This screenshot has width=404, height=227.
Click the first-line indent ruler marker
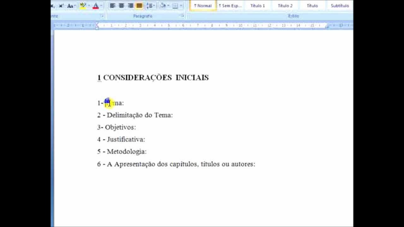97,24
